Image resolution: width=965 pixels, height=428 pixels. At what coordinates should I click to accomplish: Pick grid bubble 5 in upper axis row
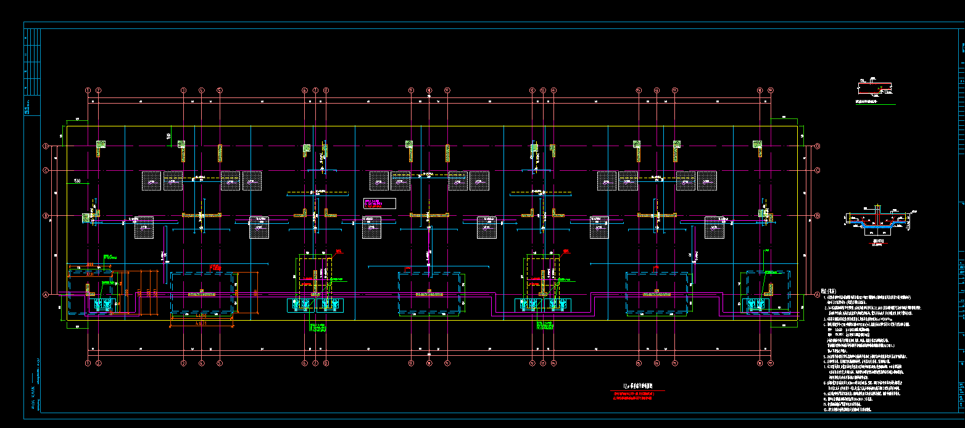[219, 90]
